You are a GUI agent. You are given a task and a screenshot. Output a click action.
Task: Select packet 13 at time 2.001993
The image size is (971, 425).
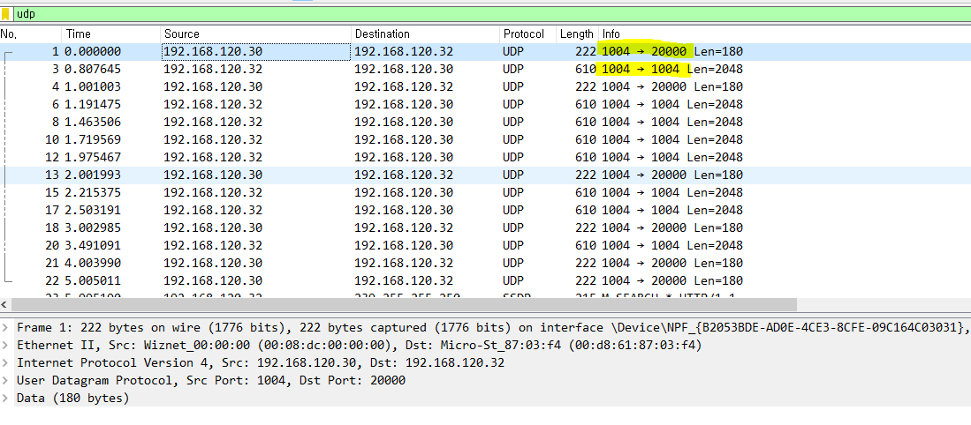(x=486, y=175)
